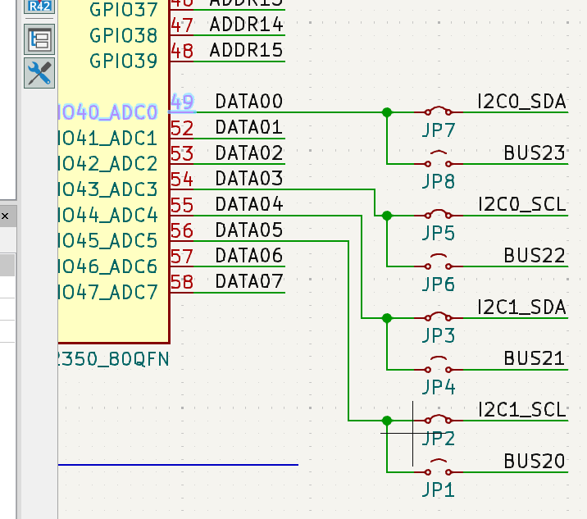Image resolution: width=587 pixels, height=519 pixels.
Task: Select open jumper symbol JP1
Action: (439, 471)
